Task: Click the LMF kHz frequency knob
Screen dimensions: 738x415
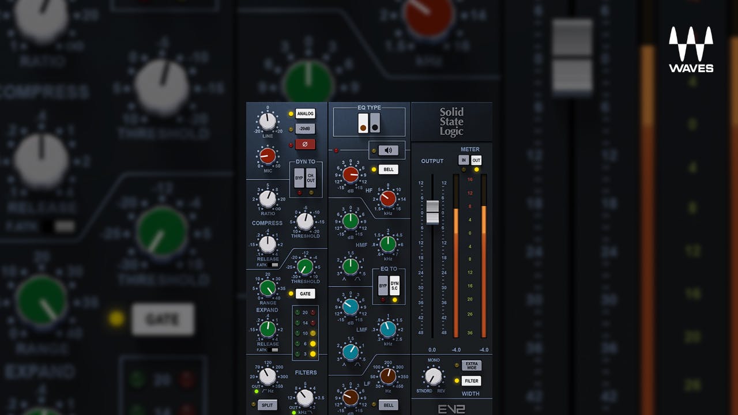Action: [x=388, y=329]
